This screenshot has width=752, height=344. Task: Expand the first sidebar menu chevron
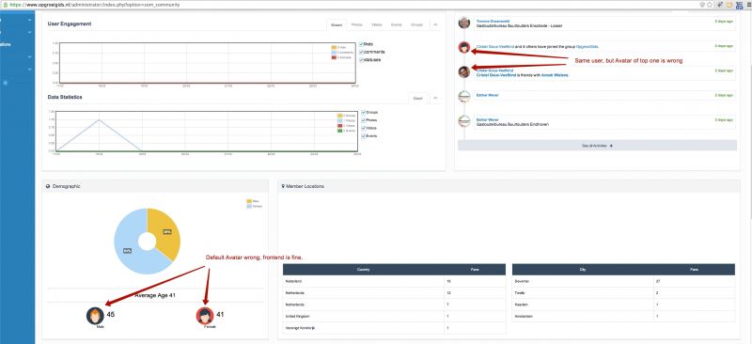[x=29, y=20]
